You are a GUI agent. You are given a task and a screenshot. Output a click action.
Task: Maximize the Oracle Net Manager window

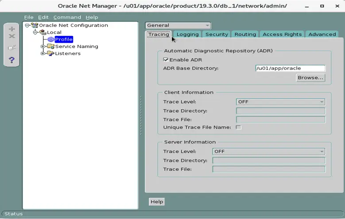(322, 6)
